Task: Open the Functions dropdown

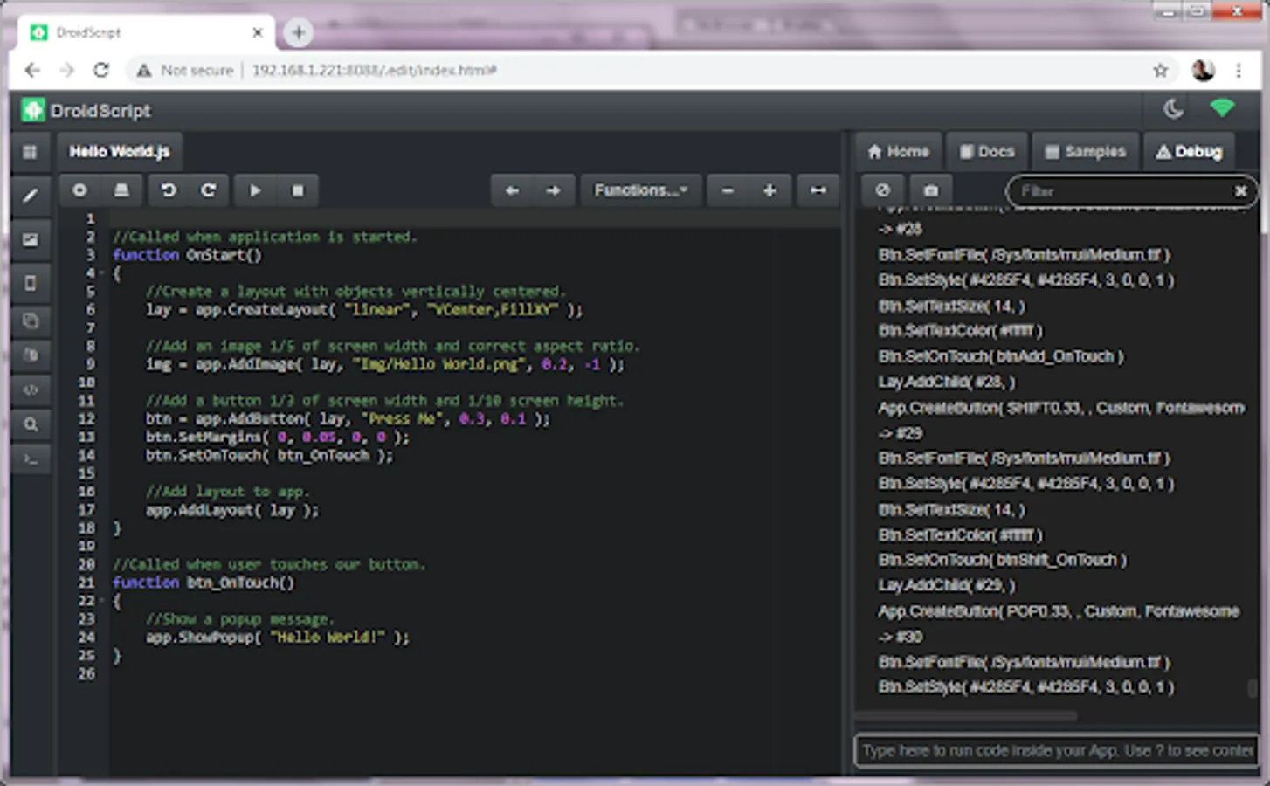Action: (x=640, y=190)
